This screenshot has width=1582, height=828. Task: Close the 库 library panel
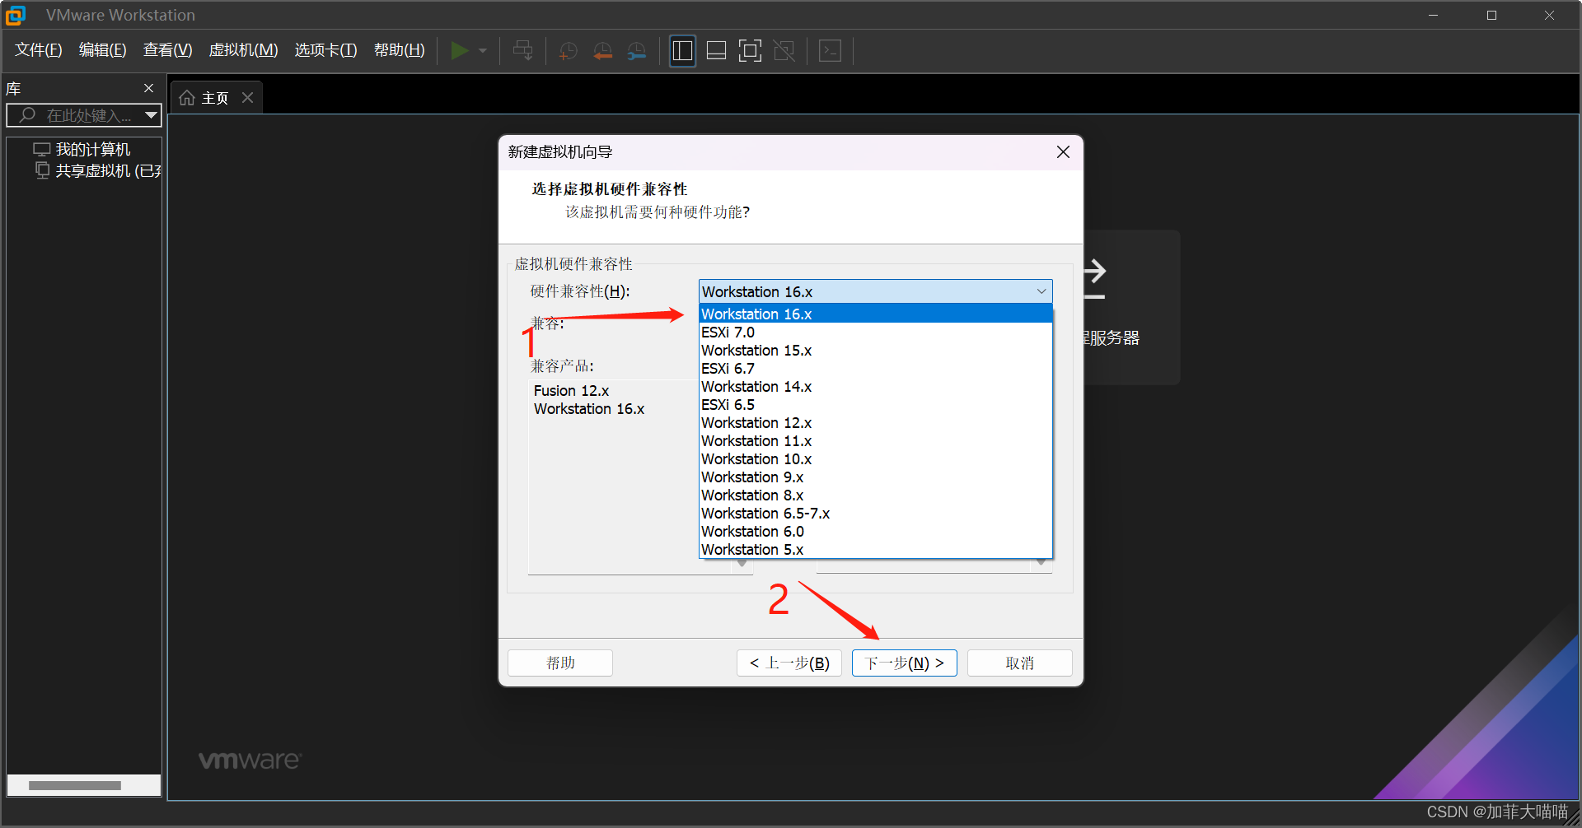[x=148, y=88]
